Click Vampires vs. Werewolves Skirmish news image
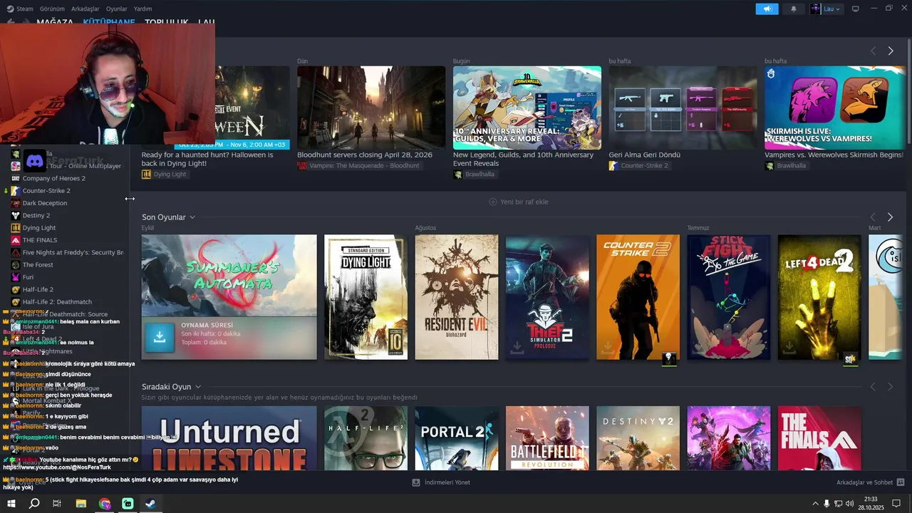The width and height of the screenshot is (912, 513). coord(835,108)
